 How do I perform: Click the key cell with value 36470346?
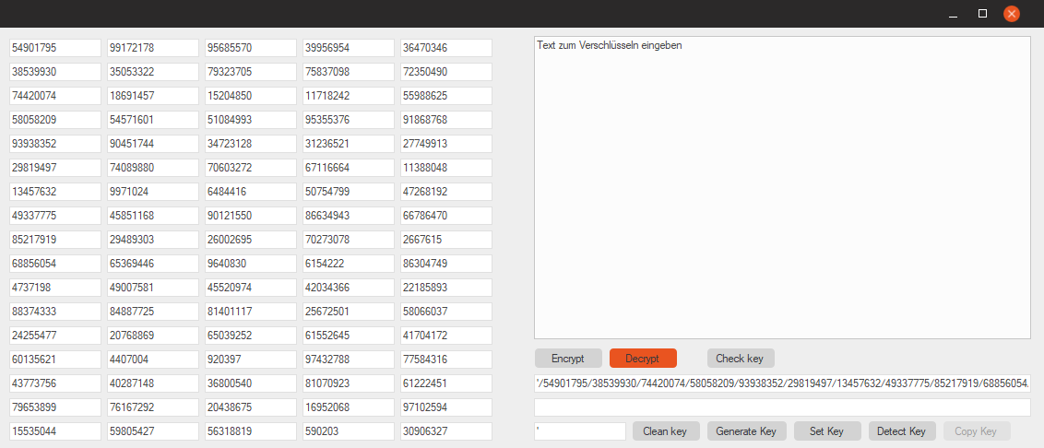point(446,48)
